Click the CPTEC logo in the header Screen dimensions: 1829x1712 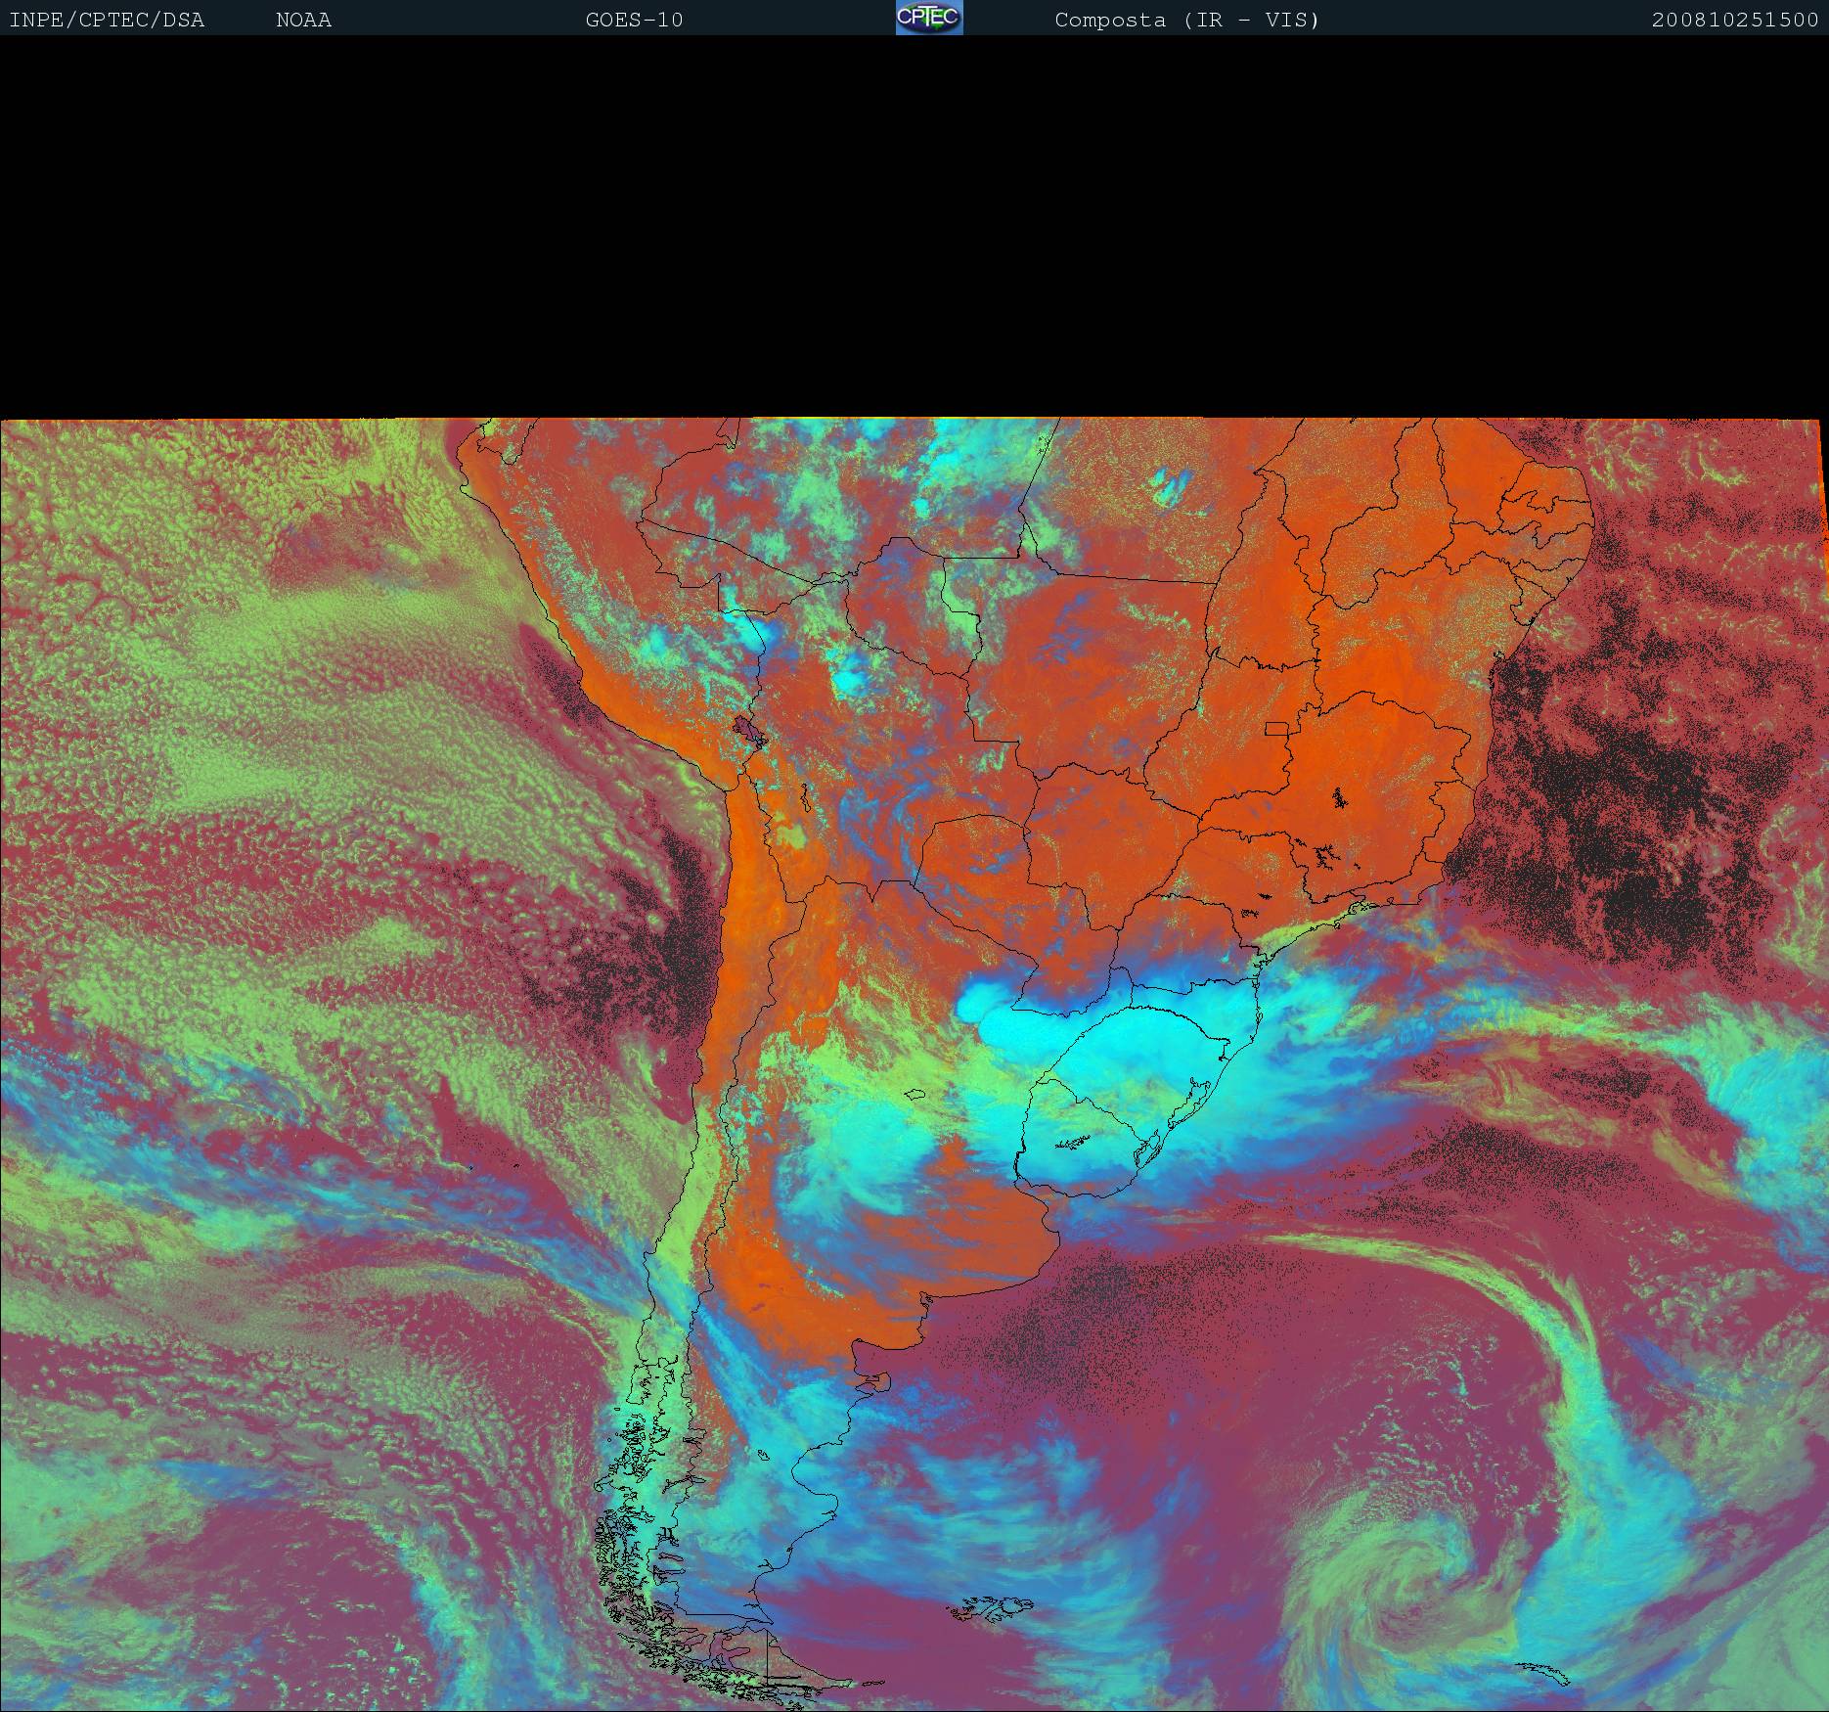pyautogui.click(x=928, y=18)
